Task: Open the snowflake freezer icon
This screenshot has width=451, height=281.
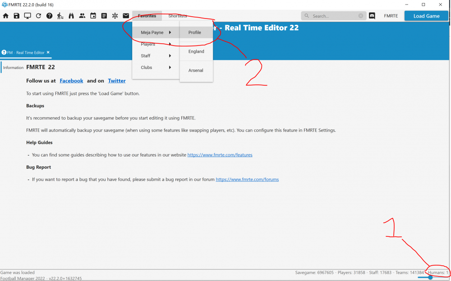Action: (x=115, y=16)
